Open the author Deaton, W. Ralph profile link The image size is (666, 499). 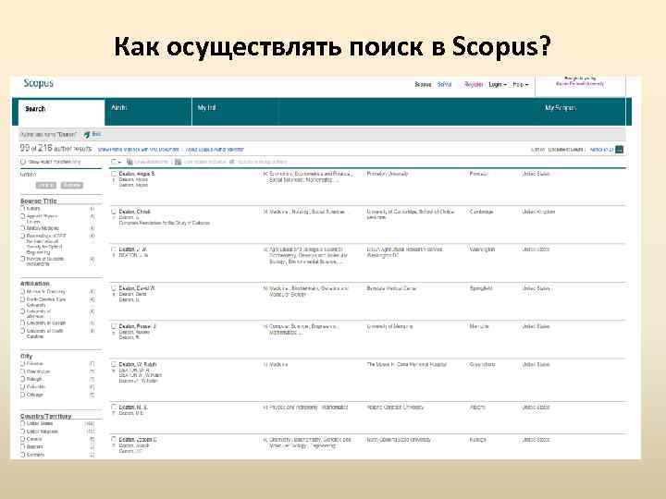(138, 364)
